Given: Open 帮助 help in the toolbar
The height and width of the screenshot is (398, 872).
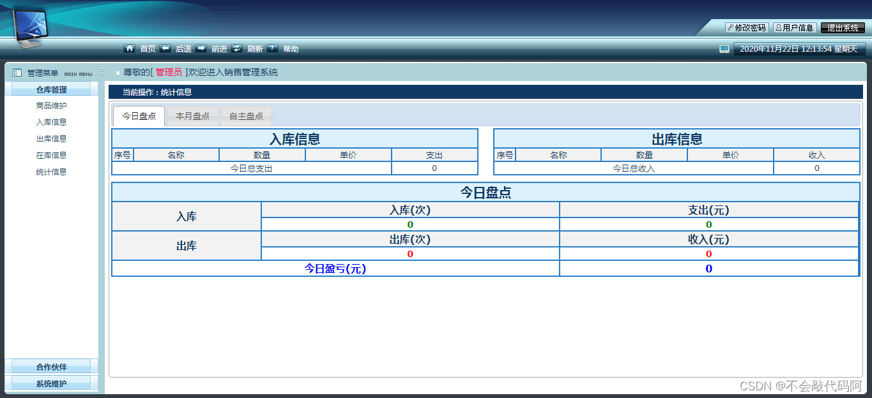Looking at the screenshot, I should [x=291, y=49].
